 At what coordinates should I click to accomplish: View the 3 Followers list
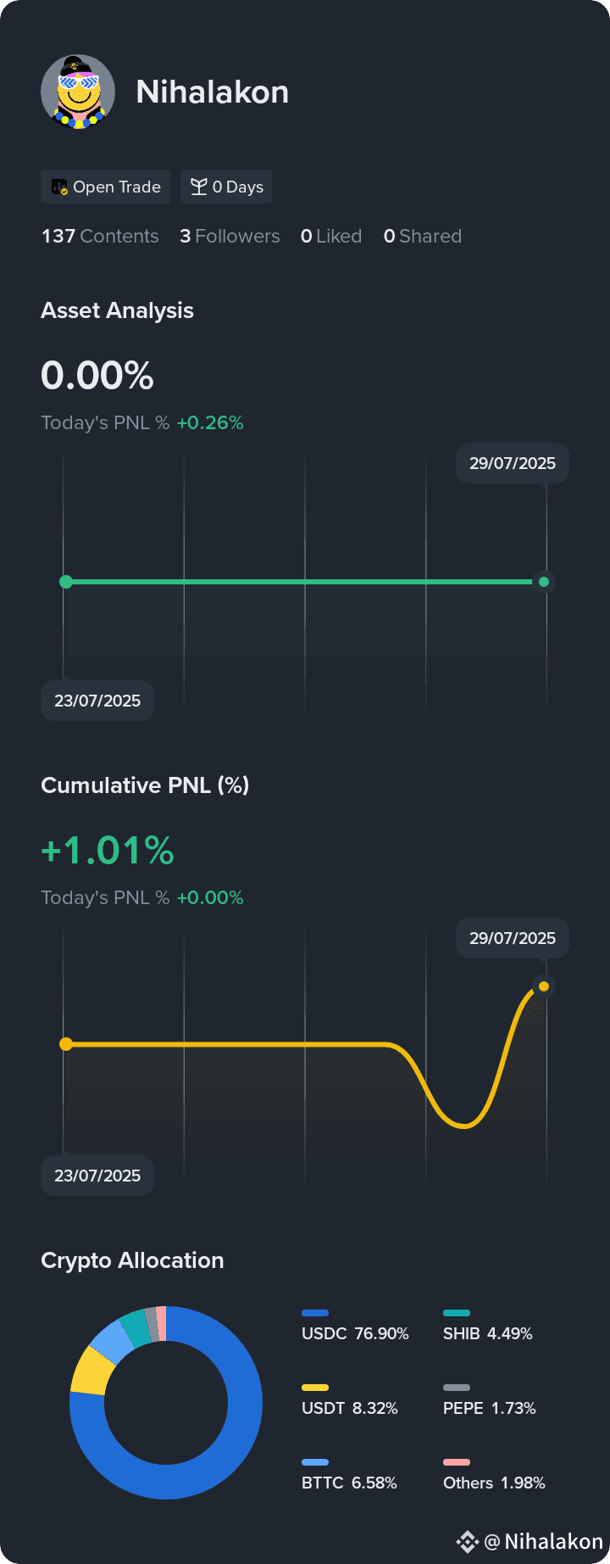230,237
